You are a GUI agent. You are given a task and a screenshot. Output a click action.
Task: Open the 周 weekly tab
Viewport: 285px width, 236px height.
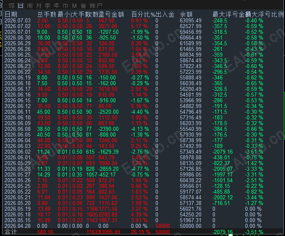pos(30,6)
